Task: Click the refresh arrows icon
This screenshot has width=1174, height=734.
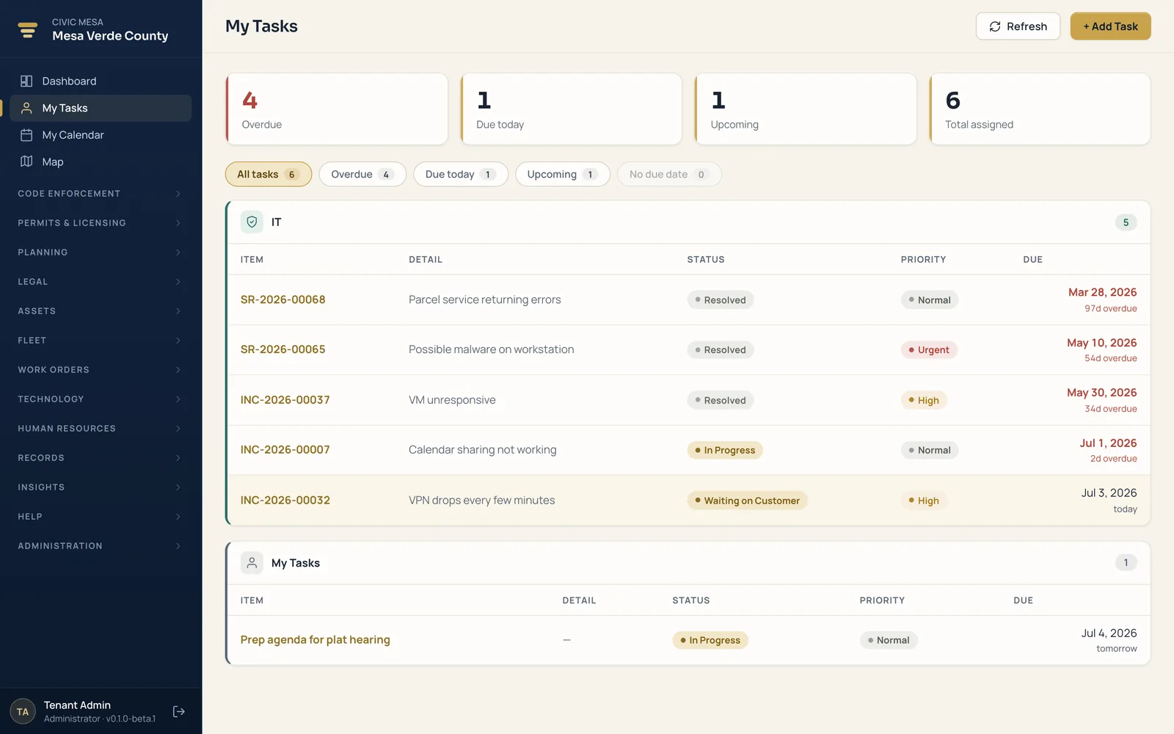Action: pyautogui.click(x=995, y=26)
